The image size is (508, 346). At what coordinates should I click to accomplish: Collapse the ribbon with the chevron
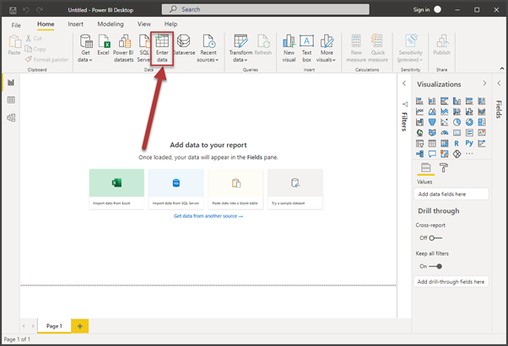pos(502,68)
